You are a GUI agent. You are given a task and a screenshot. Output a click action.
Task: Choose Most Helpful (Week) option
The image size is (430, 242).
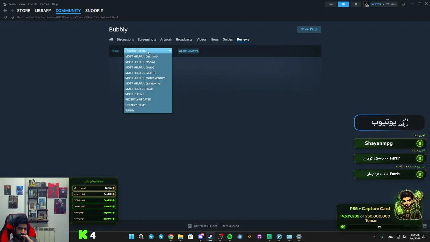click(x=148, y=67)
